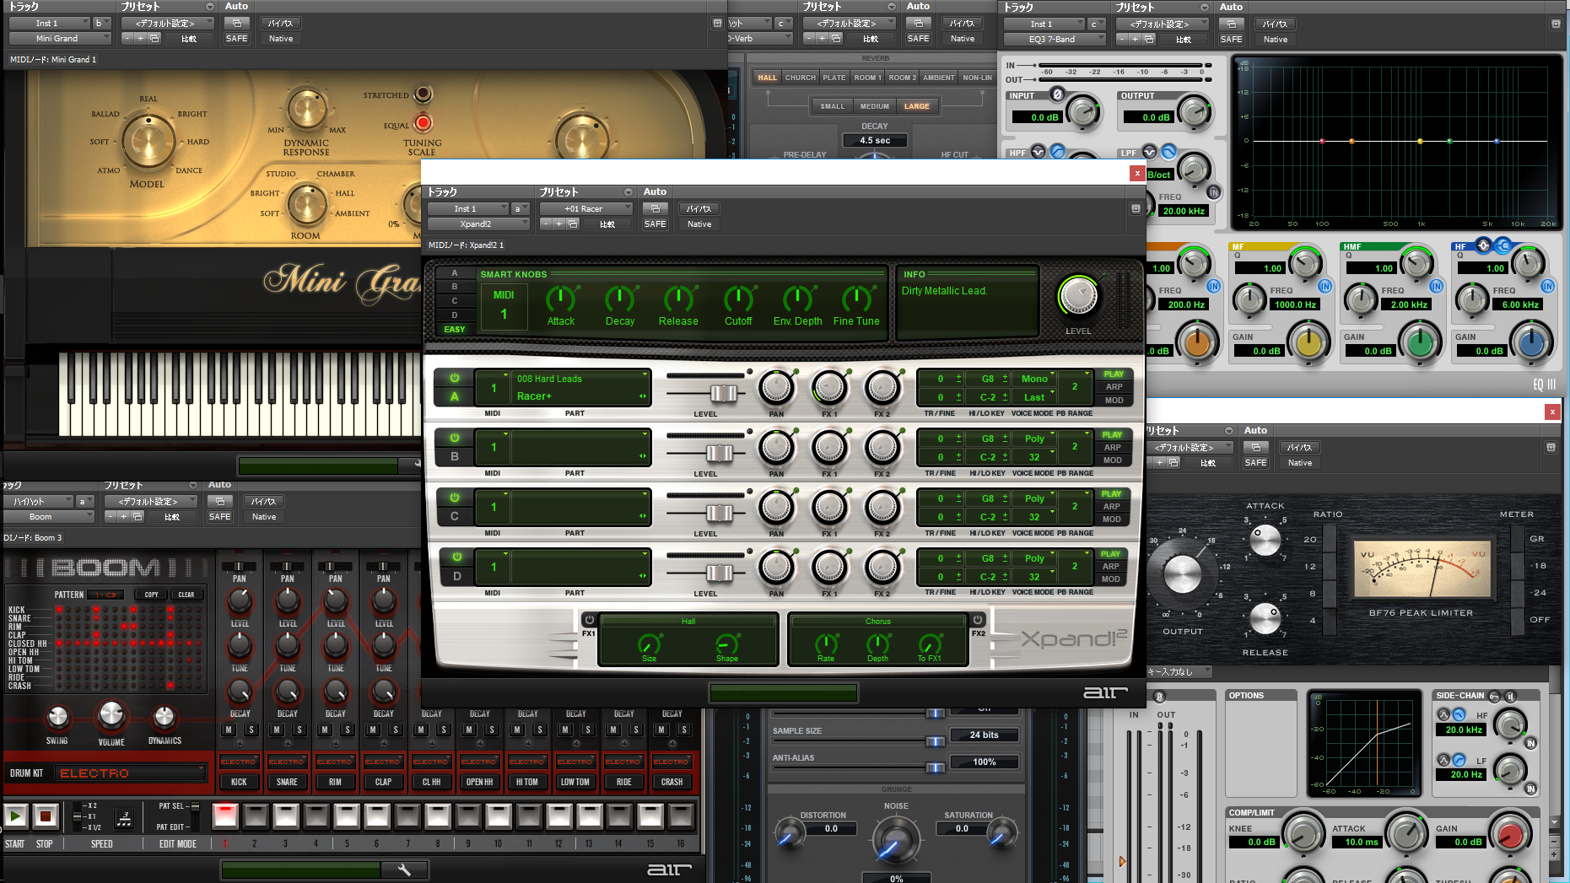
Task: Select the HF peak filter icon in EQ3
Action: click(1484, 245)
